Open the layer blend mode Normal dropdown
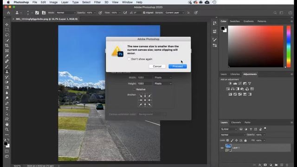This screenshot has height=167, width=297. [x=233, y=135]
